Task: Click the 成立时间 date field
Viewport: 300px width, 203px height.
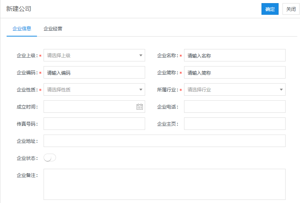Action: (89, 107)
